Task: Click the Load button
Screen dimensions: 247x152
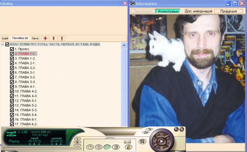Action: coord(5,38)
